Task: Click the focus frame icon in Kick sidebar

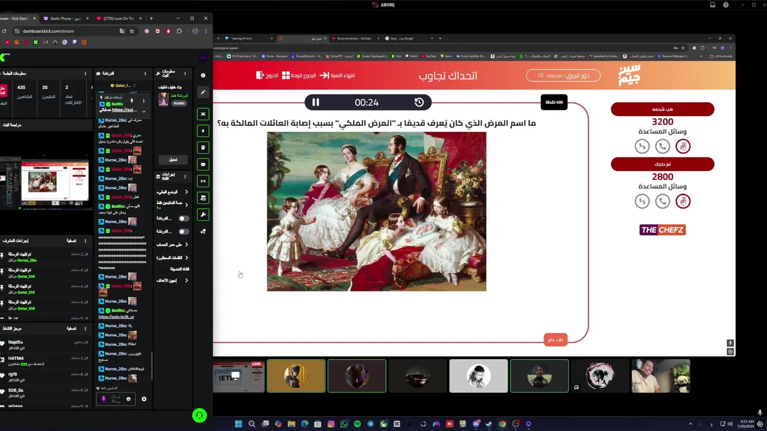Action: pyautogui.click(x=203, y=114)
